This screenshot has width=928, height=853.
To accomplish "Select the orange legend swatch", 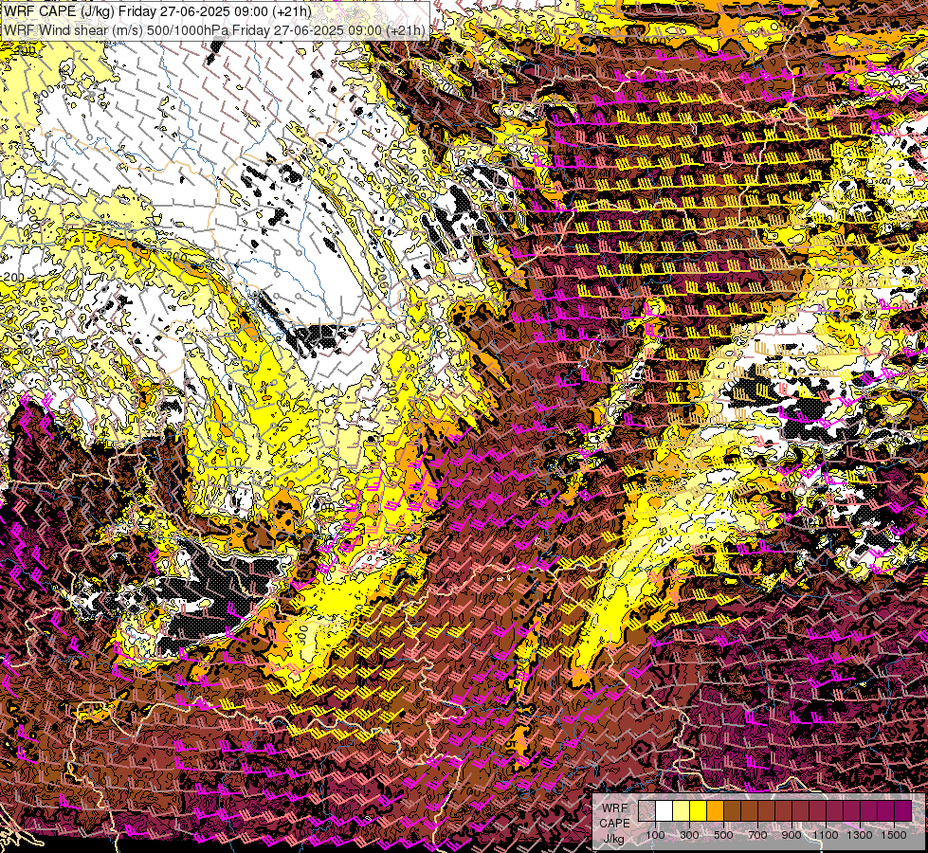I will coord(715,811).
